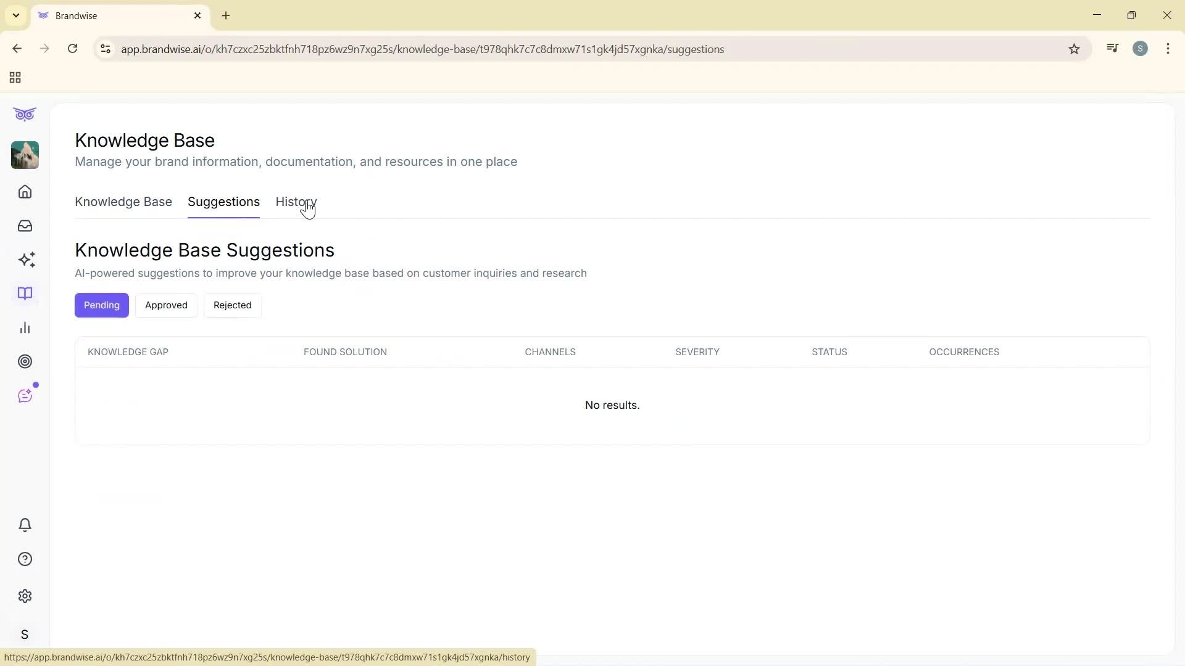This screenshot has width=1185, height=666.
Task: Select the AI sparkles icon in sidebar
Action: [x=25, y=260]
